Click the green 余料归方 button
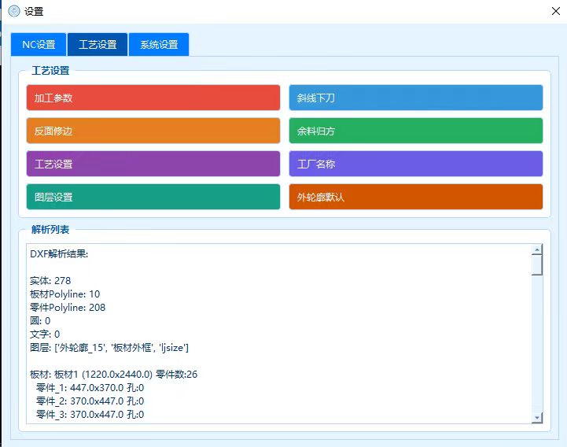 click(x=416, y=131)
